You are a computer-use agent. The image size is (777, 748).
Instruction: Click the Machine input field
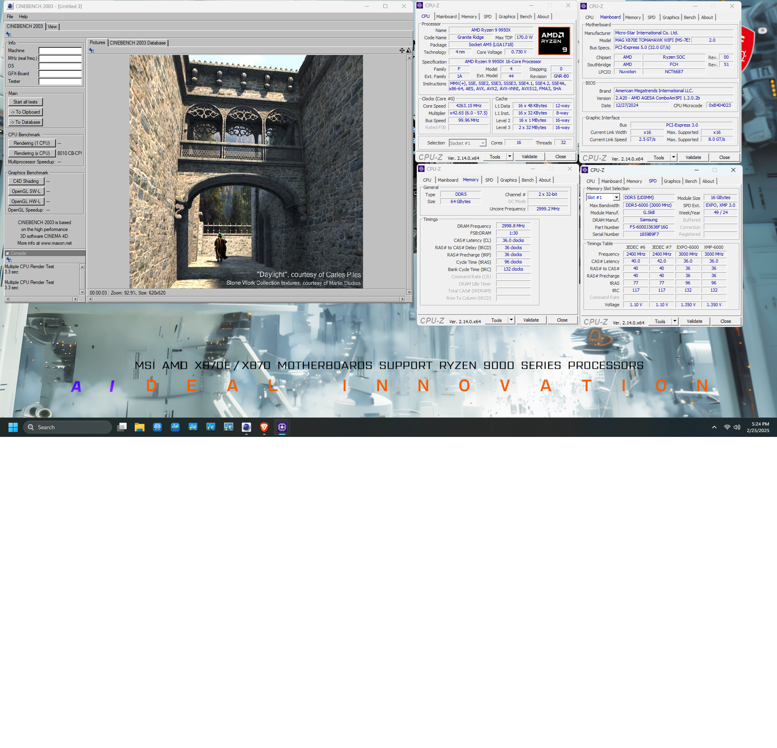pyautogui.click(x=60, y=51)
